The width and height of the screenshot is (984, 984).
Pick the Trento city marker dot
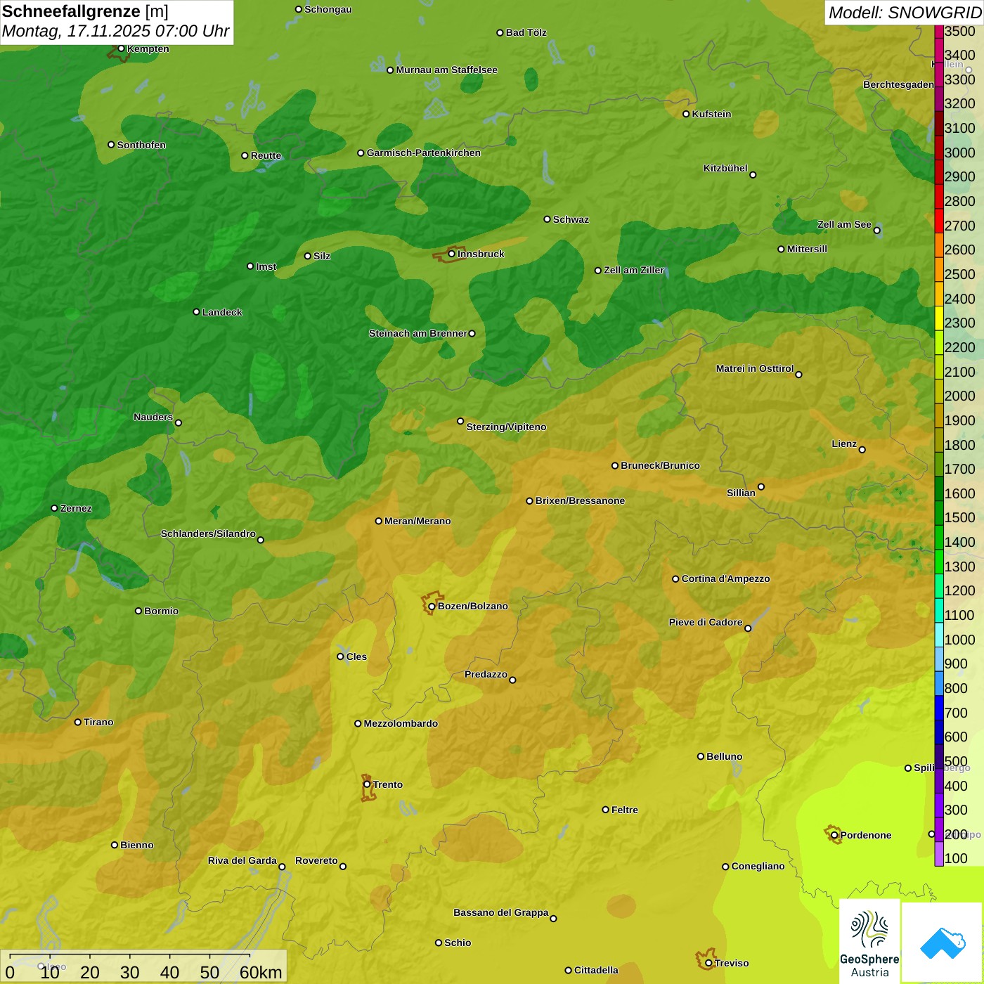[367, 784]
